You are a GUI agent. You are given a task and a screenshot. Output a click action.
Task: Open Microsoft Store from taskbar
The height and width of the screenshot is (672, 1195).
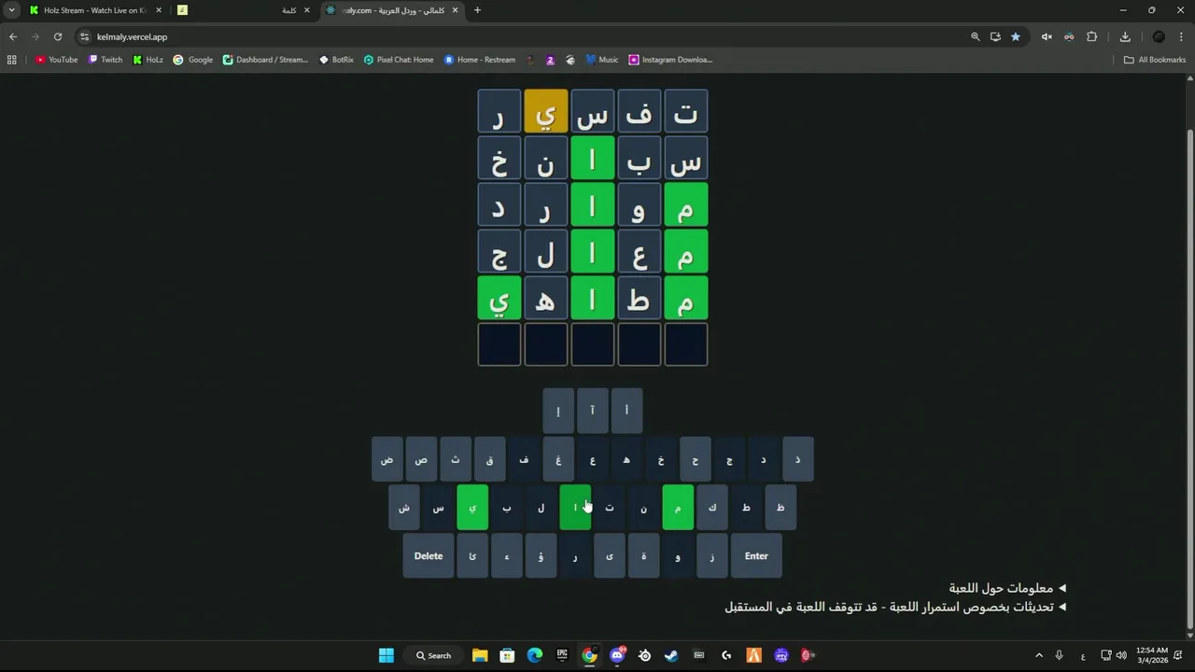pos(507,655)
